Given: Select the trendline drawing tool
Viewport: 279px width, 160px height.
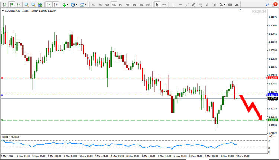Looking at the screenshot, I should 187,4.
